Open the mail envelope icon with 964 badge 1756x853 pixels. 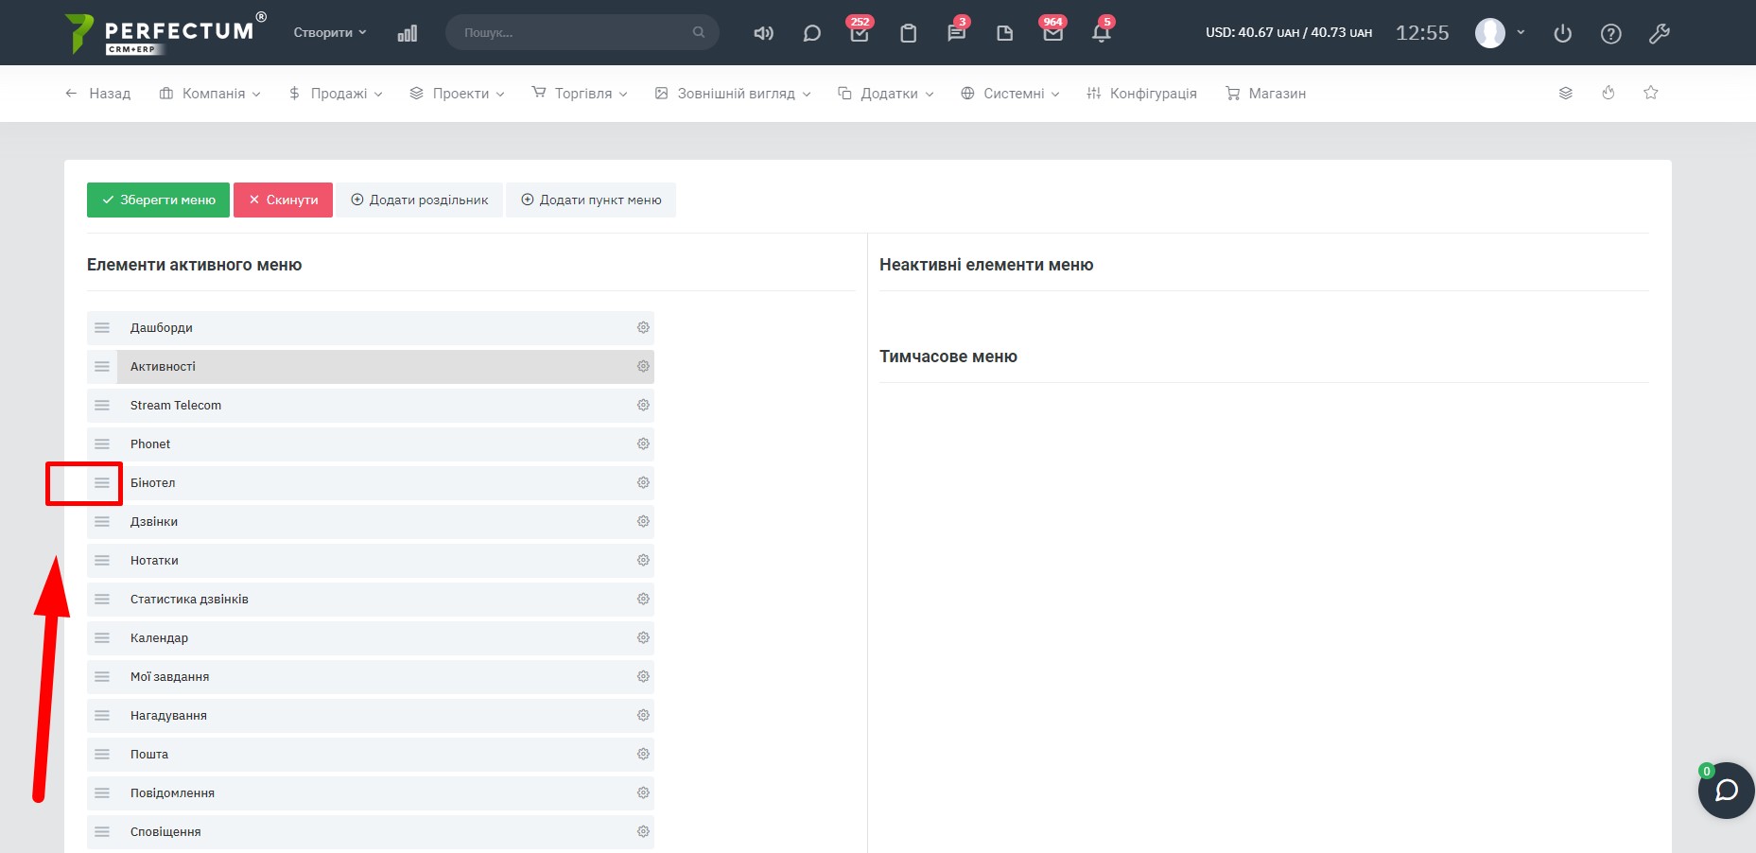pyautogui.click(x=1052, y=33)
